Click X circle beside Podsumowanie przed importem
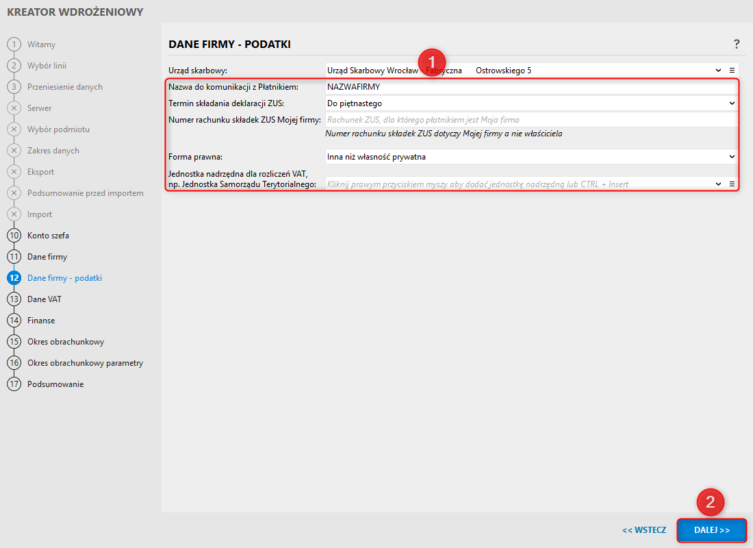This screenshot has height=548, width=753. pos(14,192)
